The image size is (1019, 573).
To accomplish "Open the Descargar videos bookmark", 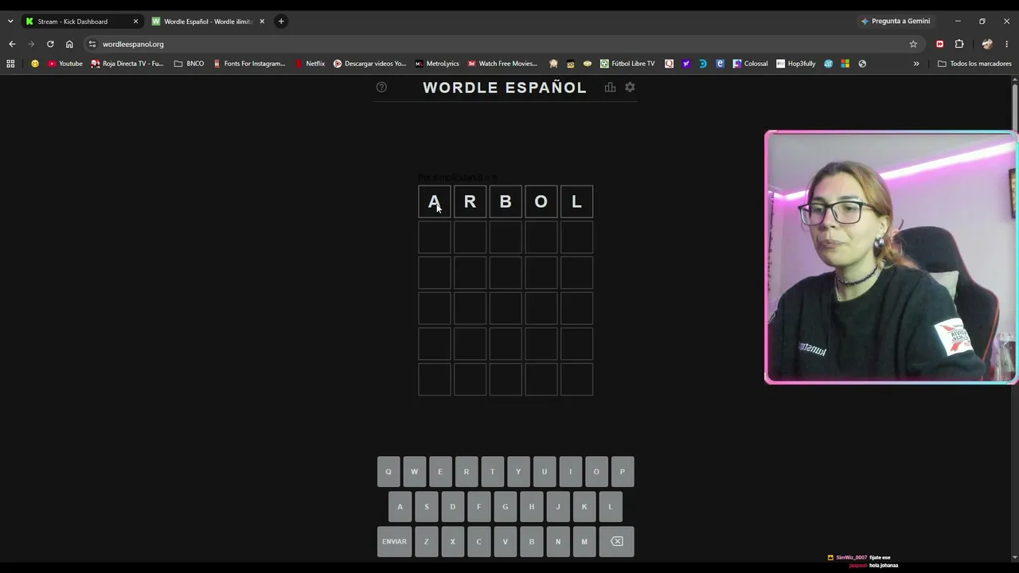I will click(x=369, y=64).
